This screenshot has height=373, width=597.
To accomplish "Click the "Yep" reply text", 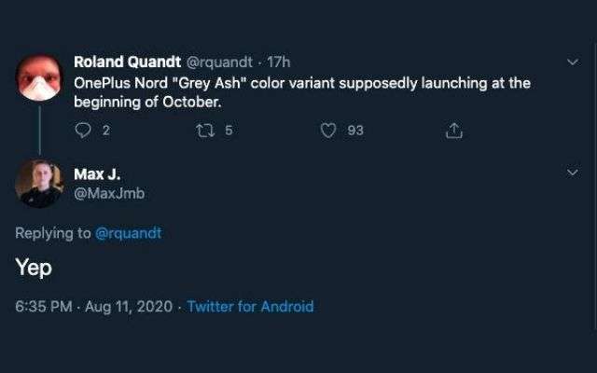I will point(34,268).
